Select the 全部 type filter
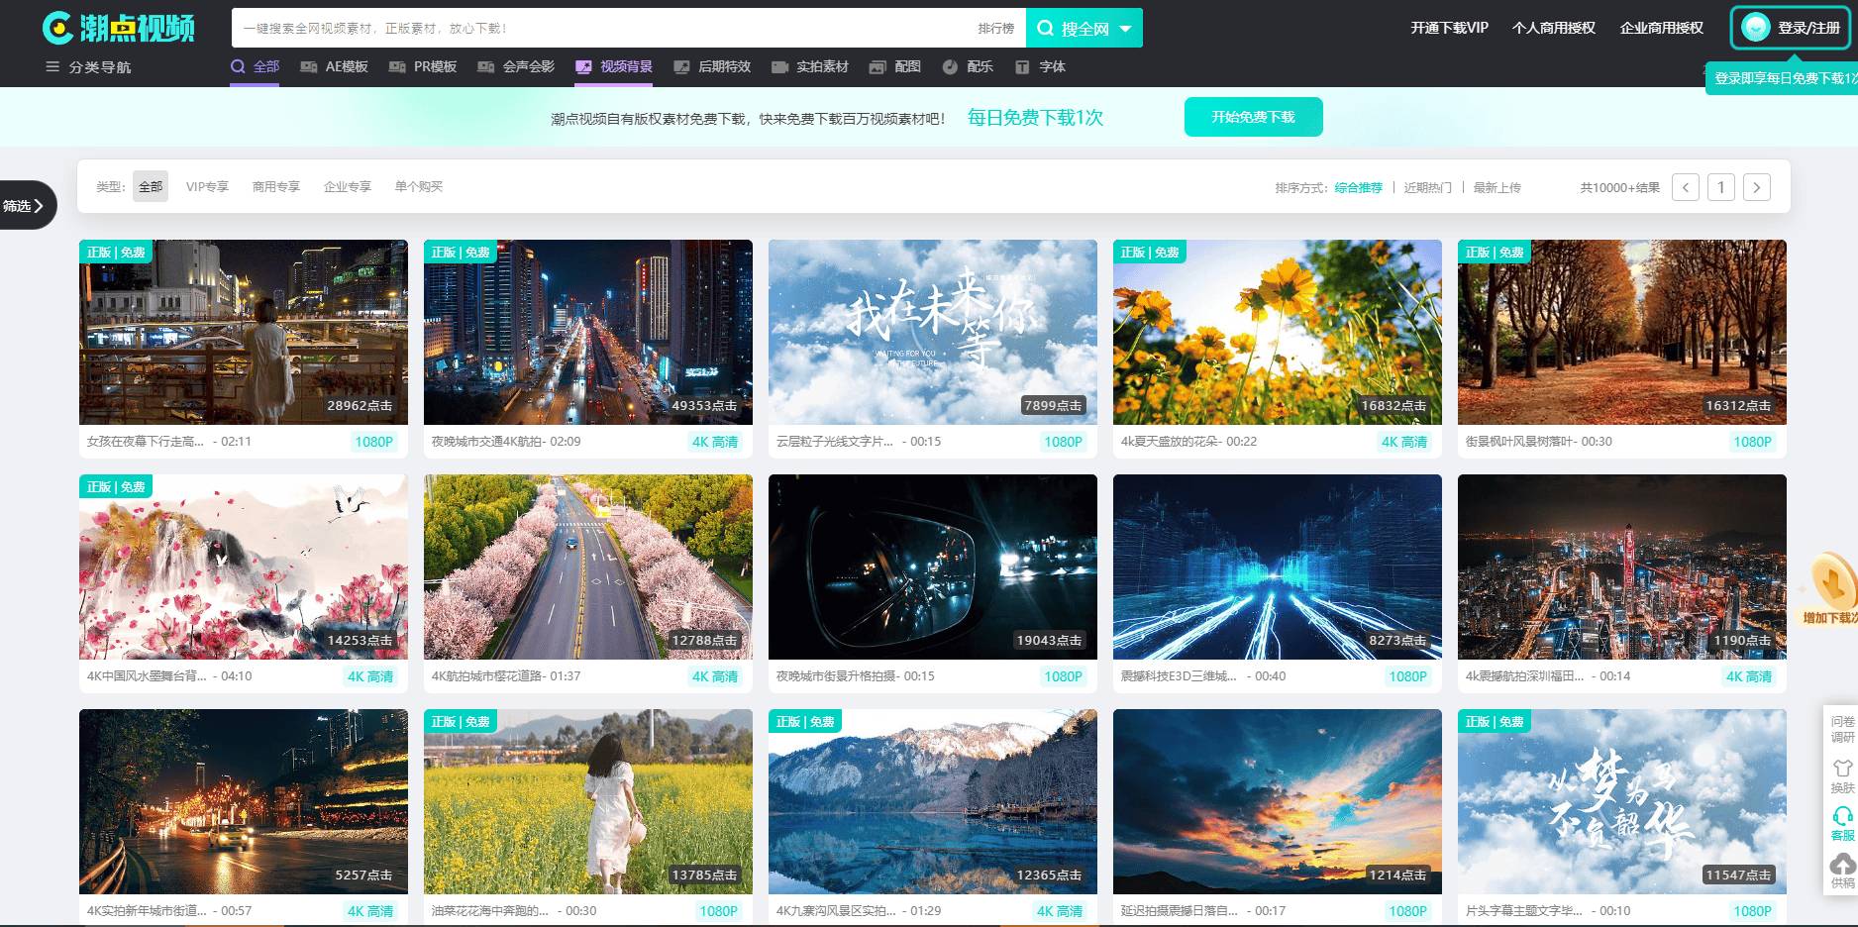 coord(151,187)
